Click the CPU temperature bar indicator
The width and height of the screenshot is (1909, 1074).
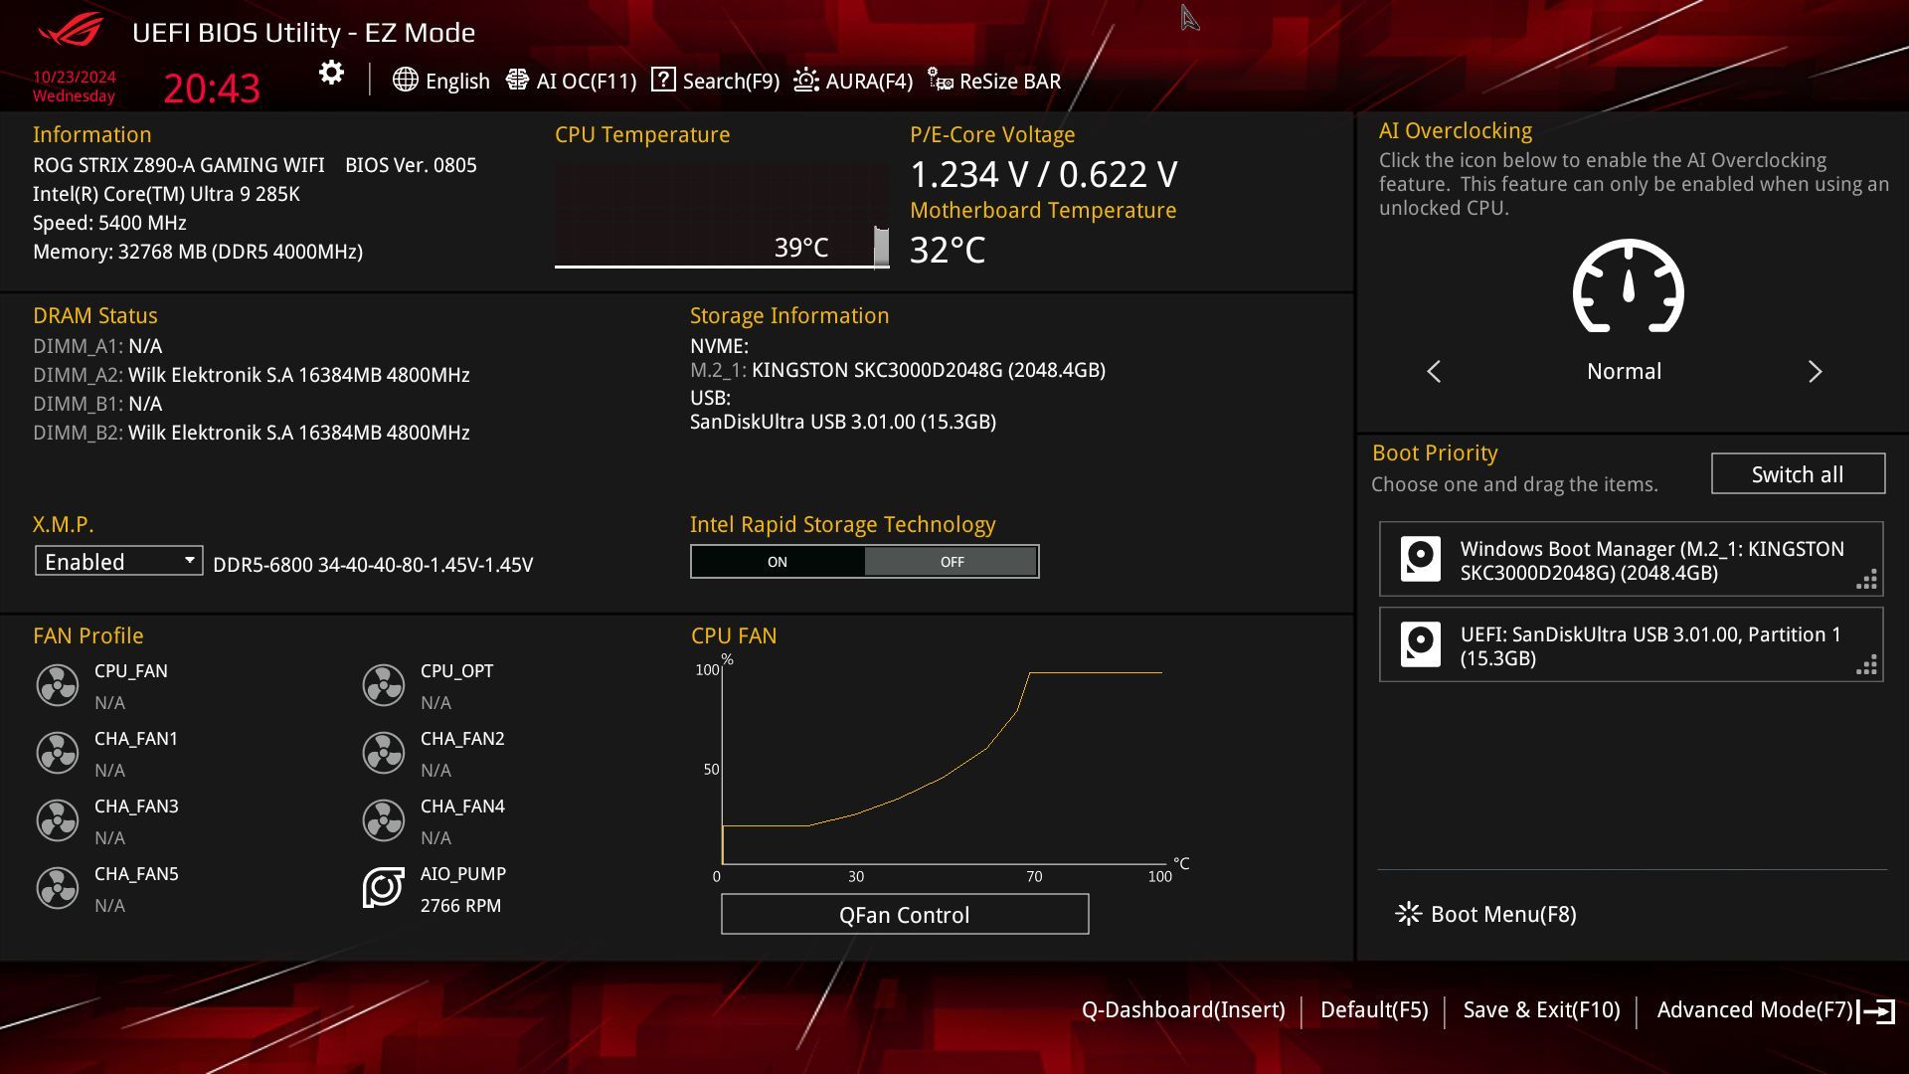point(881,248)
